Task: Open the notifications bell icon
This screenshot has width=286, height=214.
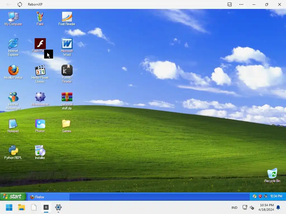Action: coord(278,207)
